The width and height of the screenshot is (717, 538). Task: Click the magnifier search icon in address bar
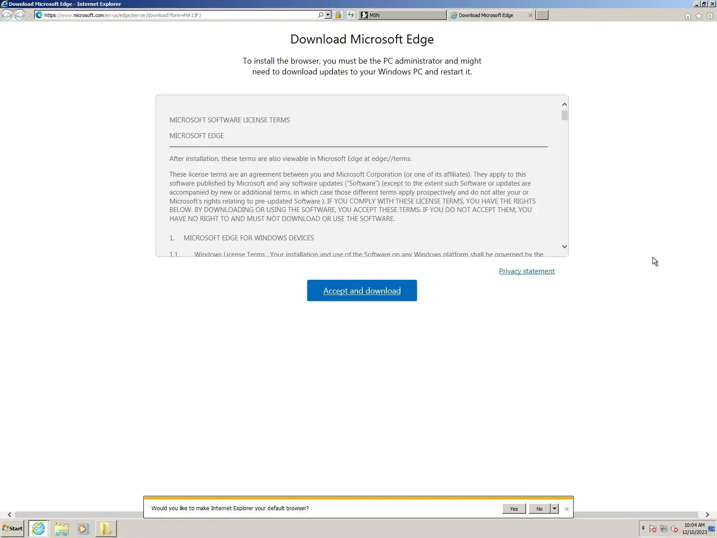320,15
